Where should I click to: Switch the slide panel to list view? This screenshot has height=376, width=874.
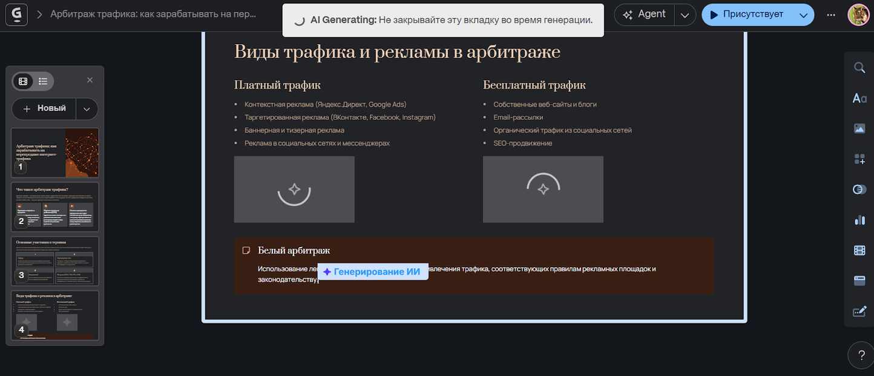coord(42,80)
